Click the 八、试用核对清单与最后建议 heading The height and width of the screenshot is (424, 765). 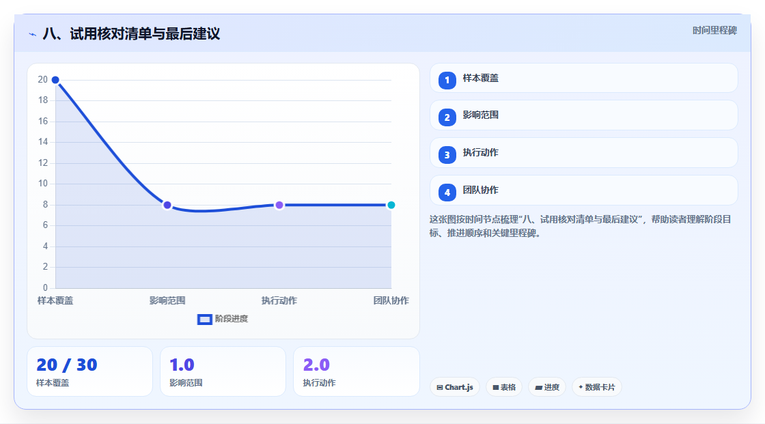click(x=131, y=33)
